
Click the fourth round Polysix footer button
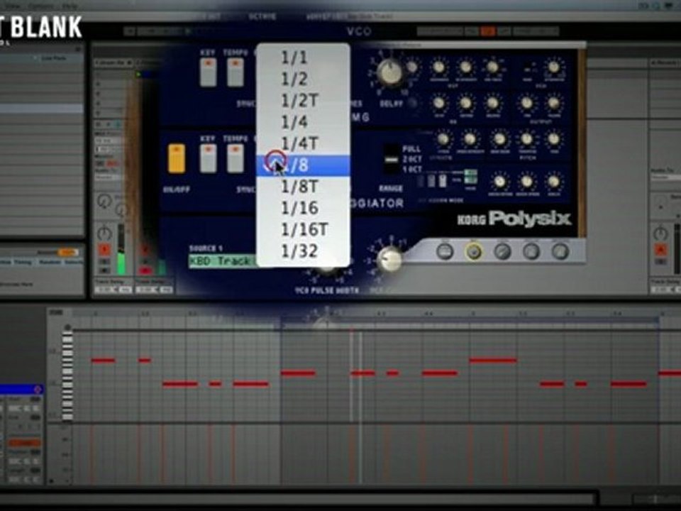coord(531,251)
